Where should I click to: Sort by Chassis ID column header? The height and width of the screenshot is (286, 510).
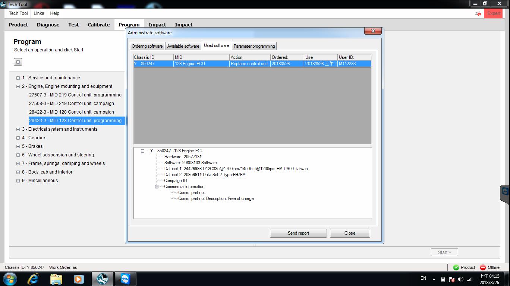tap(154, 57)
